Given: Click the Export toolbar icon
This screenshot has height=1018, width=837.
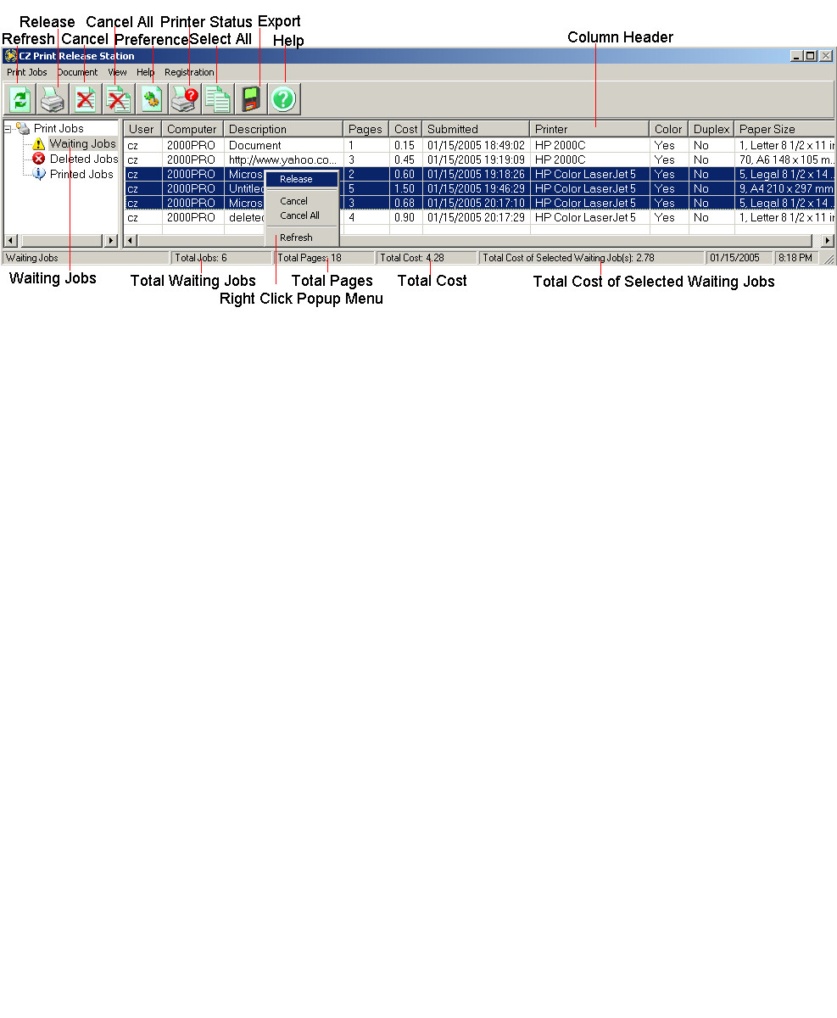Looking at the screenshot, I should point(251,99).
